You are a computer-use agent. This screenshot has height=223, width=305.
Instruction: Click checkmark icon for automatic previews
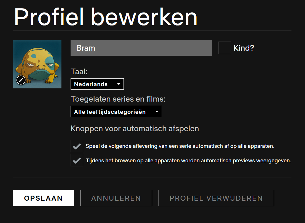[77, 160]
